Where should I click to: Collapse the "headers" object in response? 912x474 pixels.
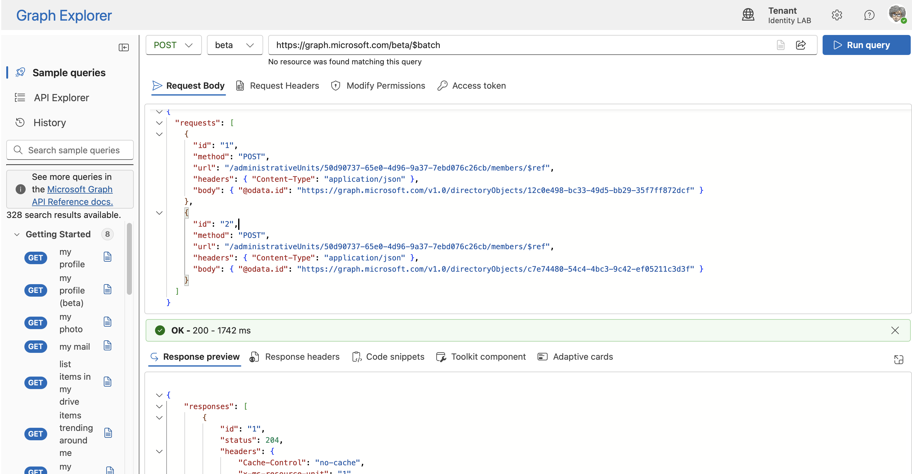point(159,451)
